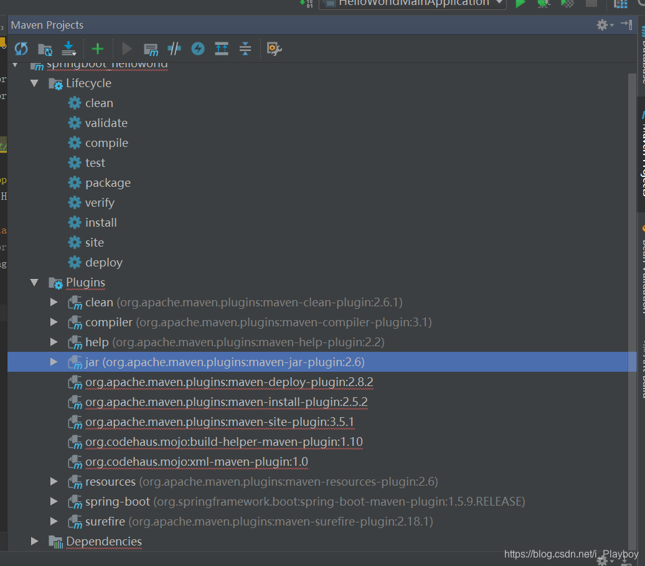
Task: Run HelloWorldMainApplication with green play button
Action: [x=520, y=3]
